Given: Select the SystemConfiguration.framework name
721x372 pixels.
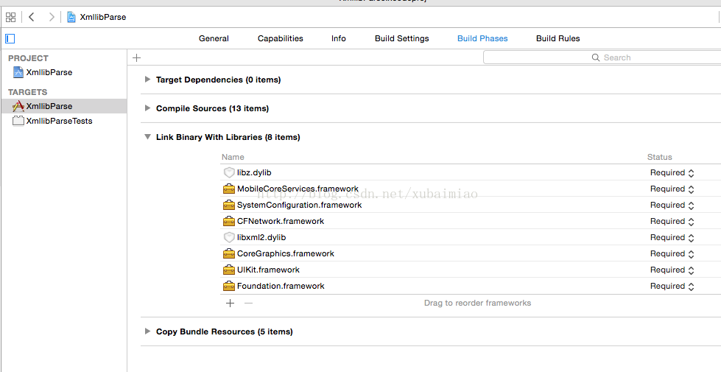Looking at the screenshot, I should pyautogui.click(x=299, y=205).
